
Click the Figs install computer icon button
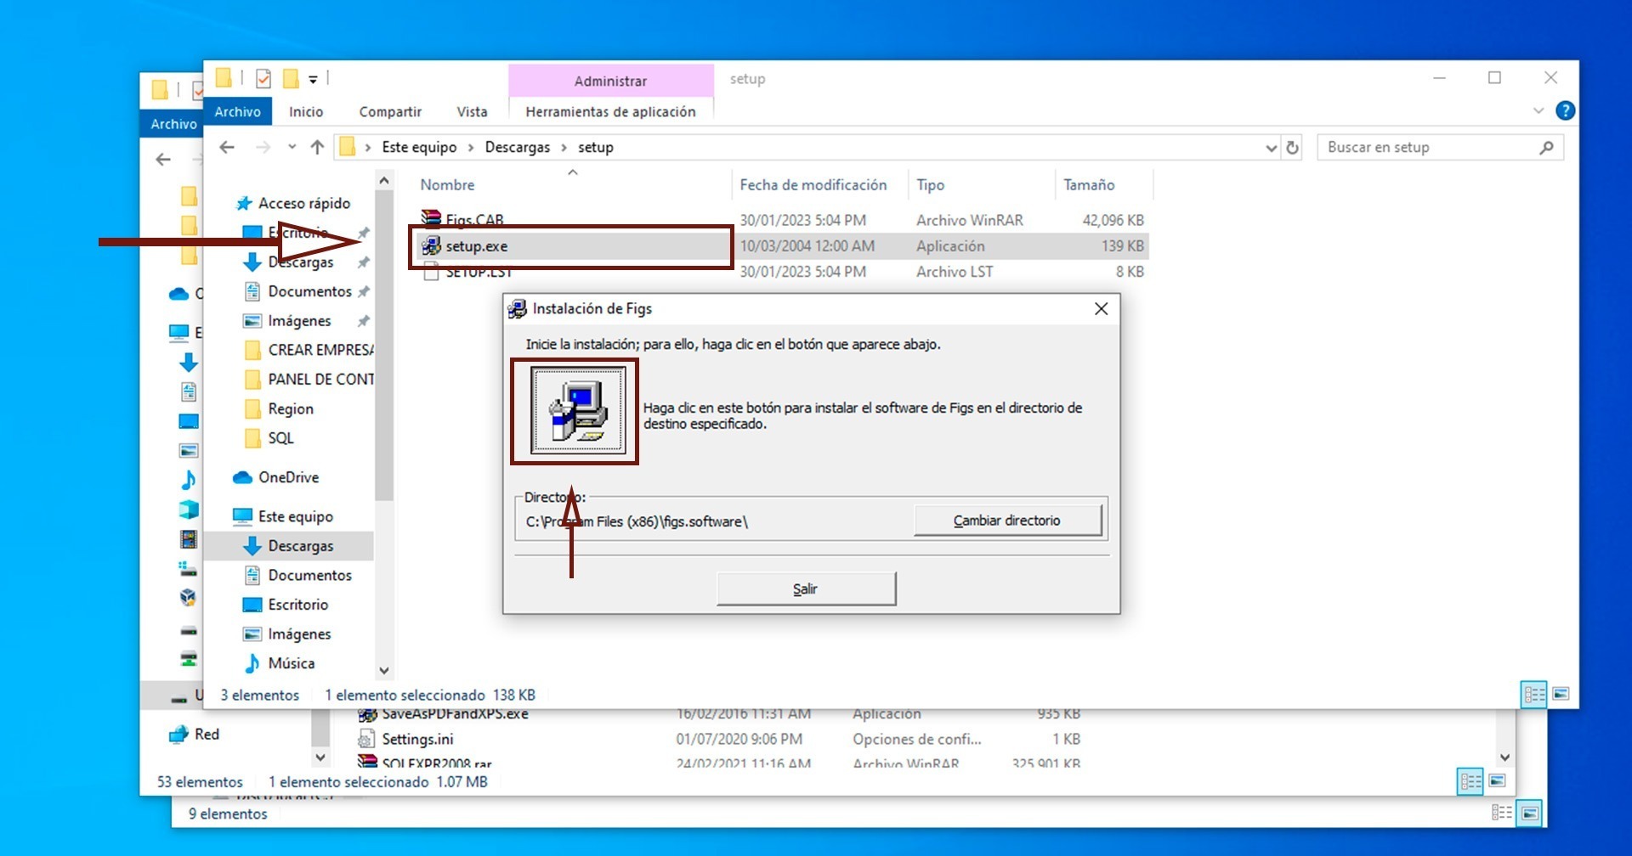(x=578, y=411)
